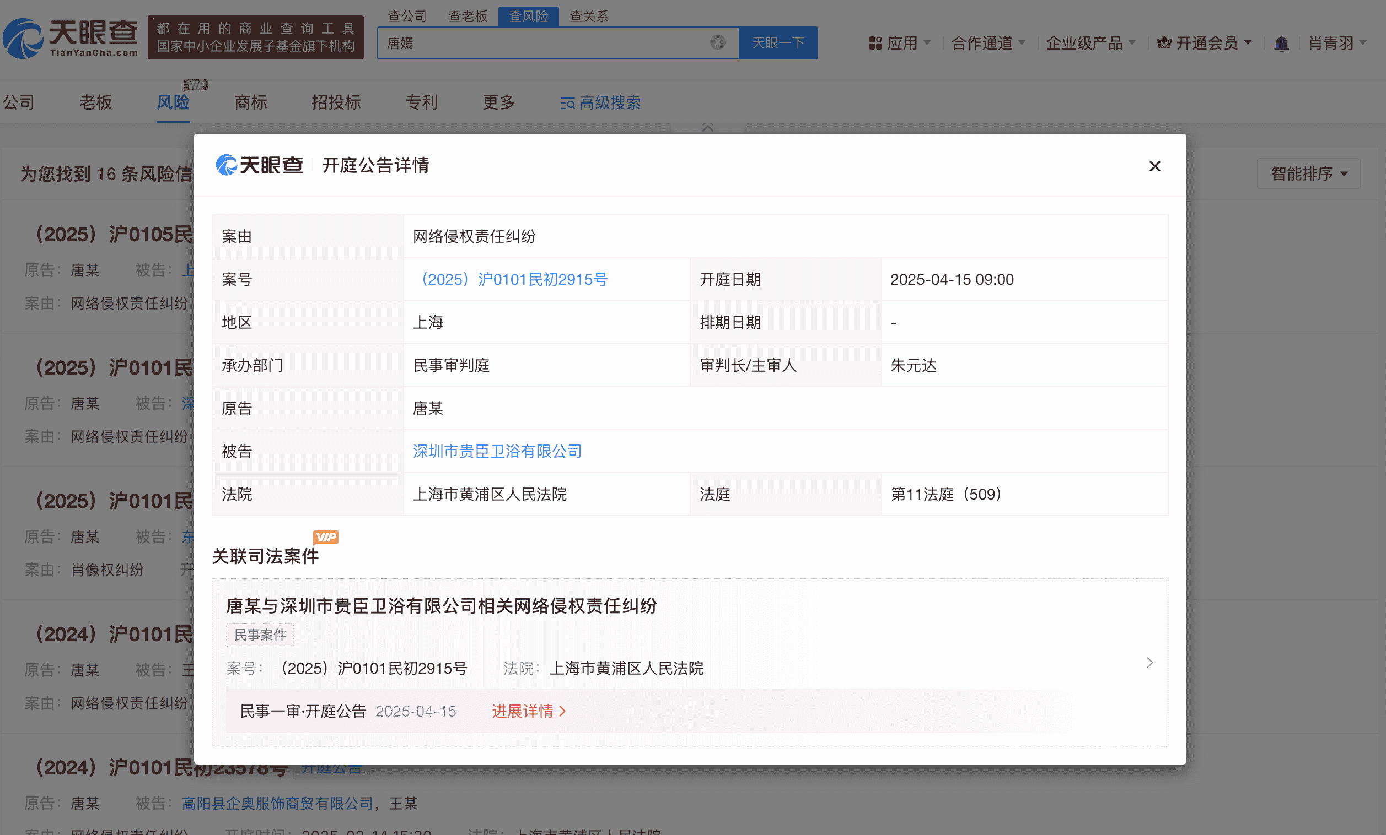
Task: Open the notification bell
Action: click(1281, 44)
